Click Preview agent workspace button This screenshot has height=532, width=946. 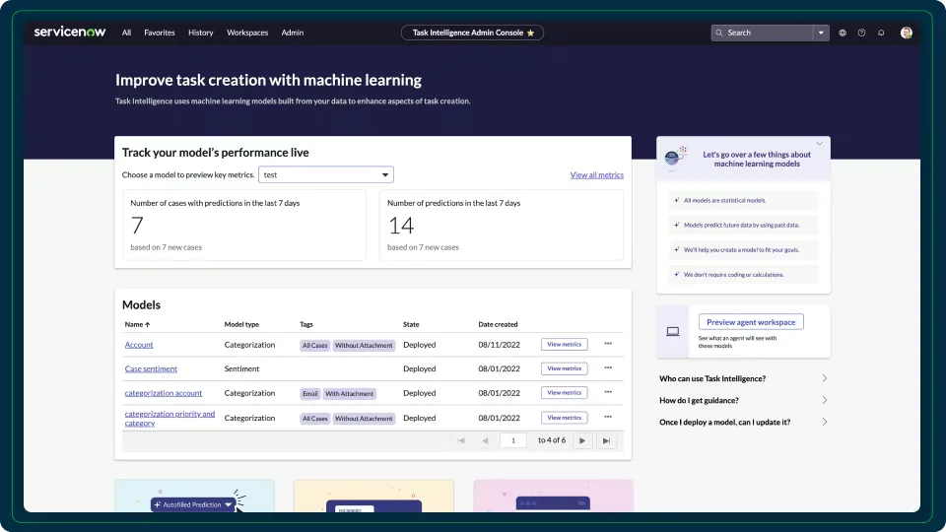[x=751, y=322]
